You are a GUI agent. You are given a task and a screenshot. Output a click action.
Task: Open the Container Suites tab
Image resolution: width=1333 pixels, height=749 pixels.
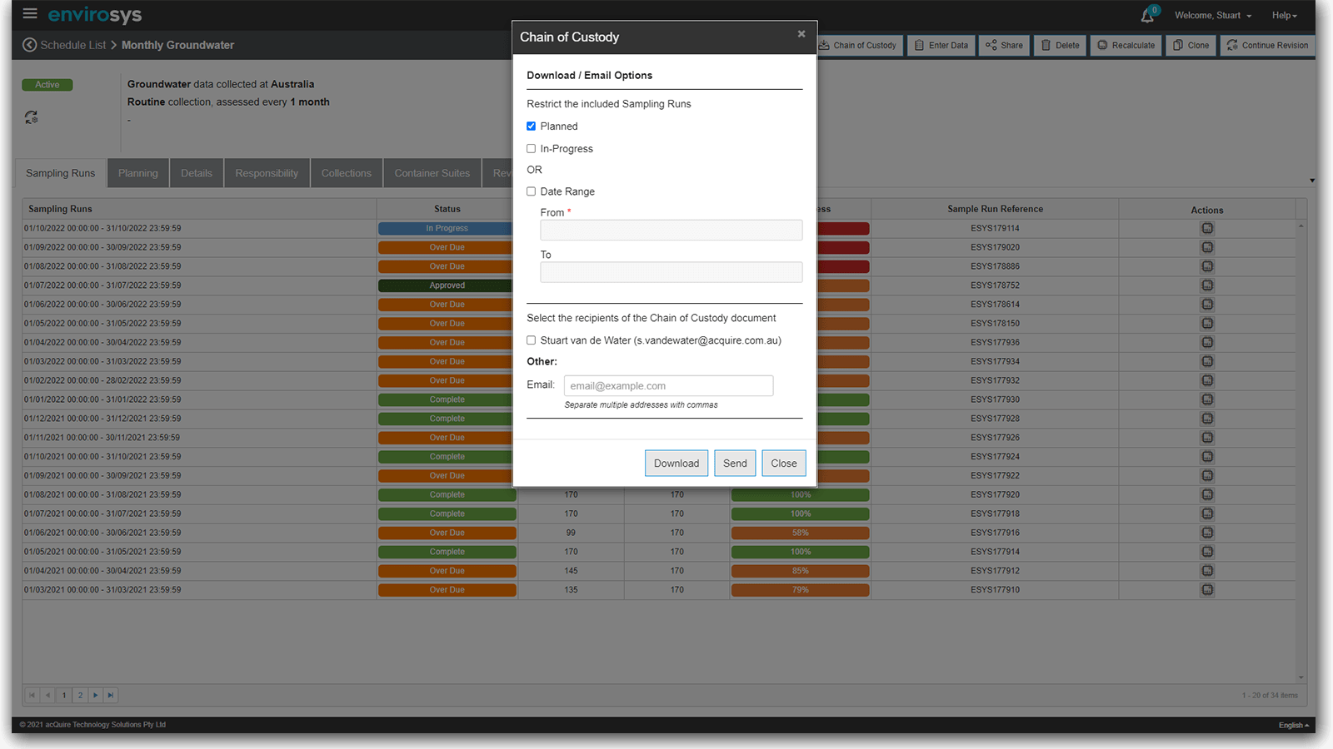[x=432, y=173]
